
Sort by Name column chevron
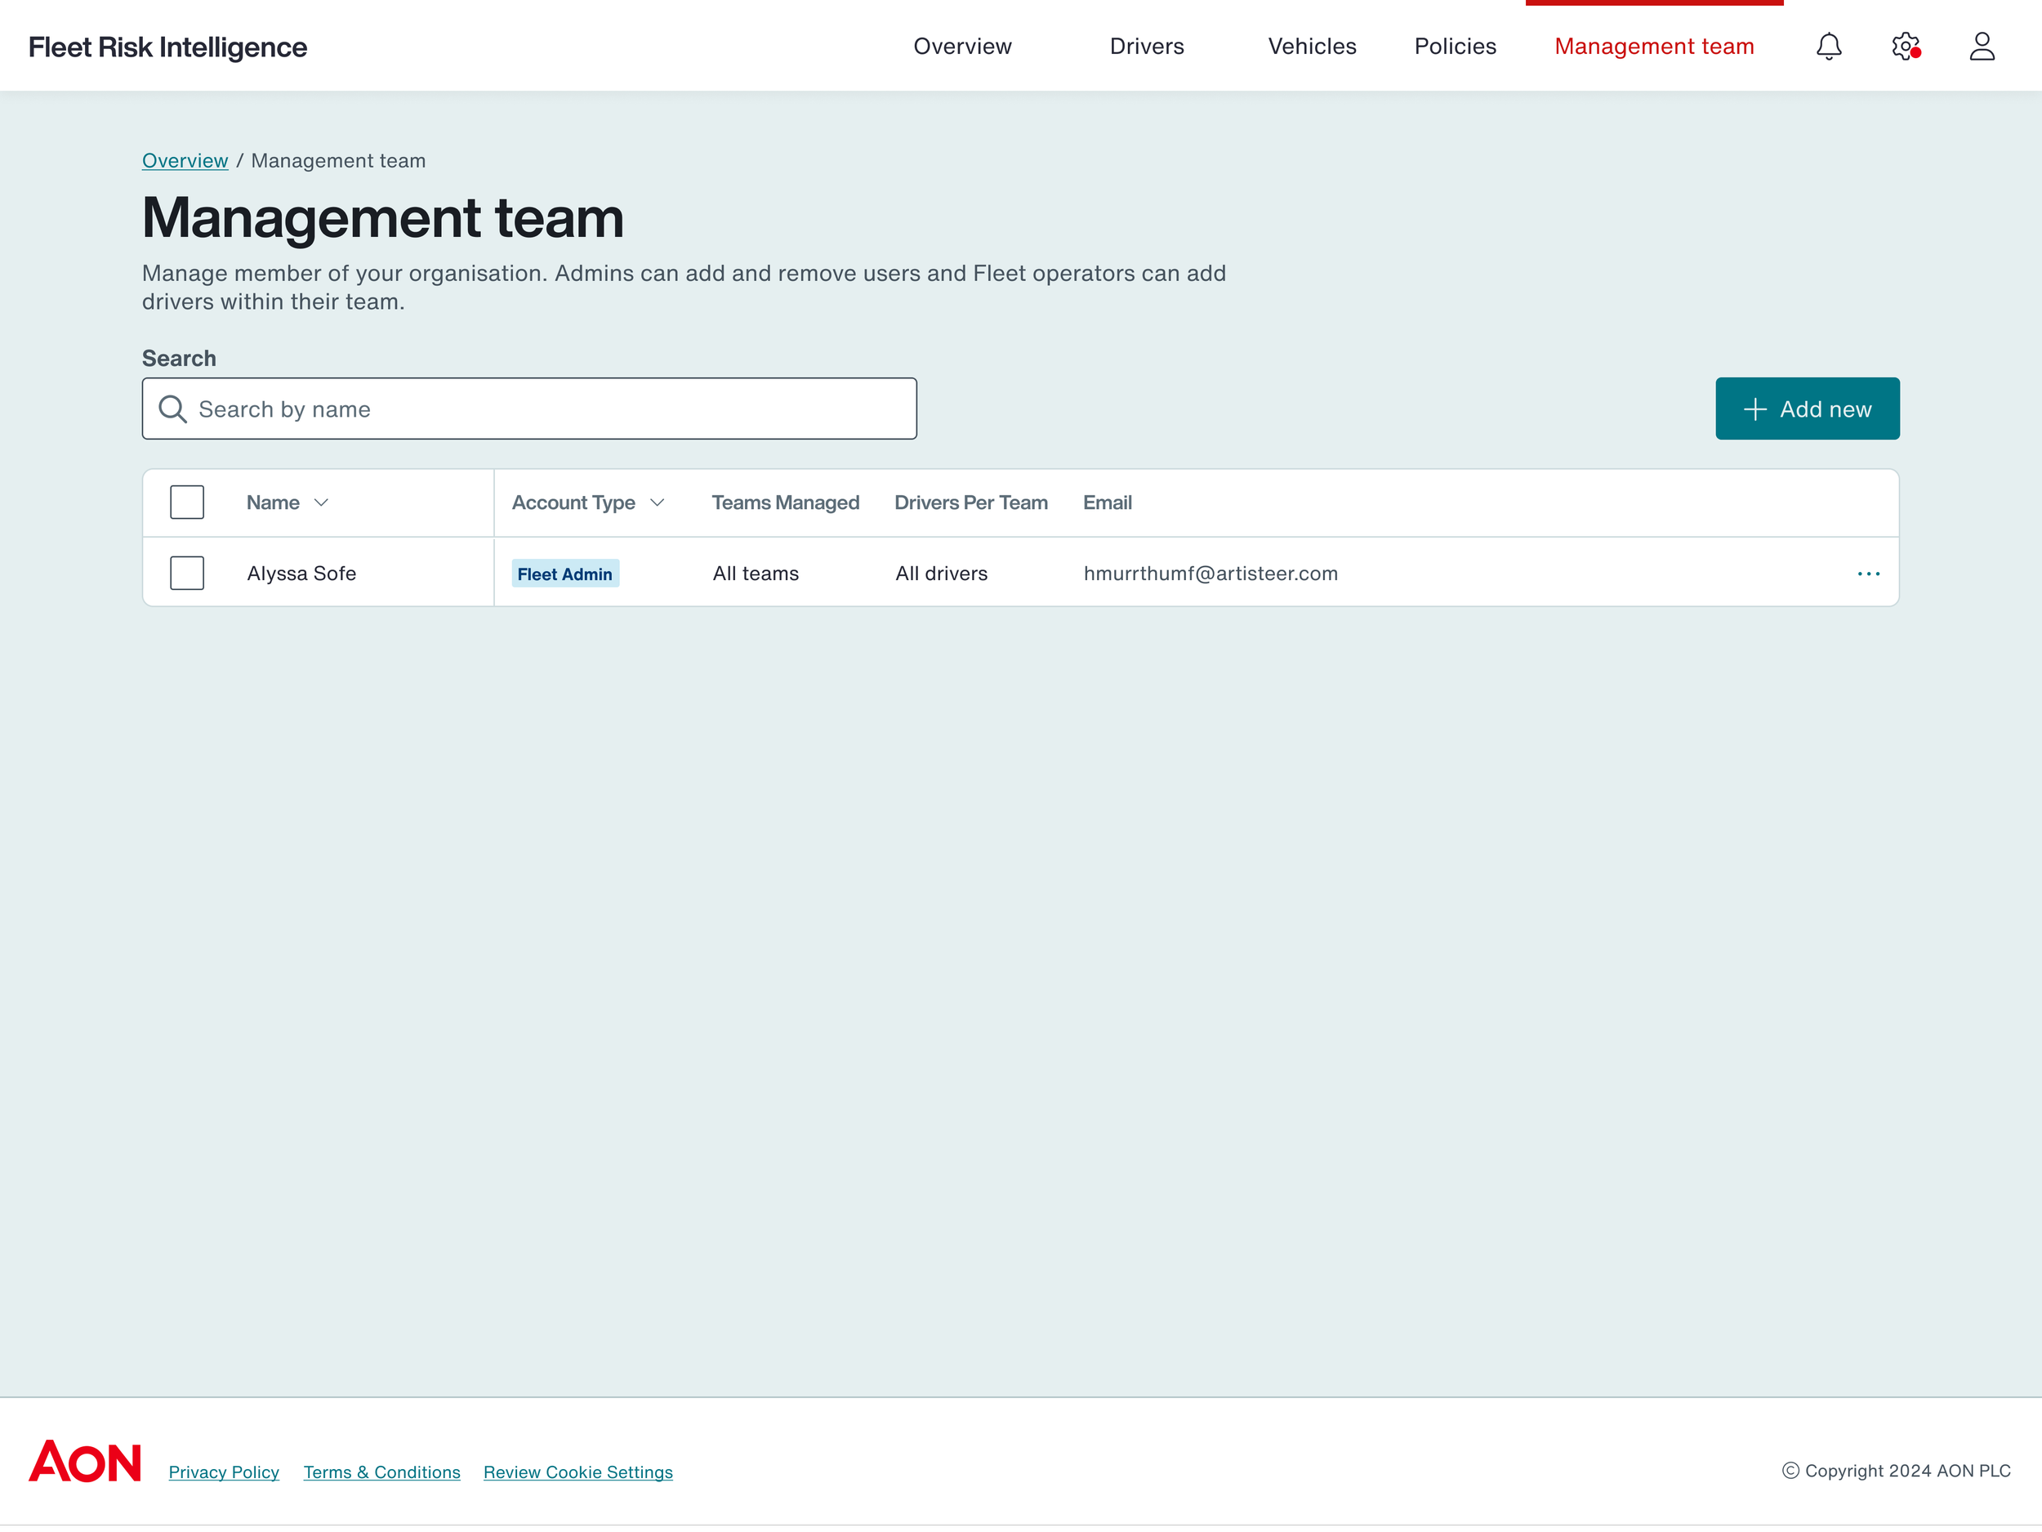tap(321, 502)
